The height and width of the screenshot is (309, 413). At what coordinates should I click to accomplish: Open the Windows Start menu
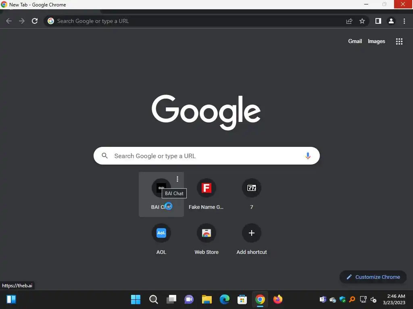(x=136, y=299)
